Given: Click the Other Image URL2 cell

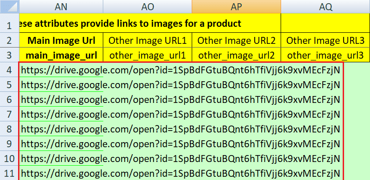Looking at the screenshot, I should (x=237, y=40).
